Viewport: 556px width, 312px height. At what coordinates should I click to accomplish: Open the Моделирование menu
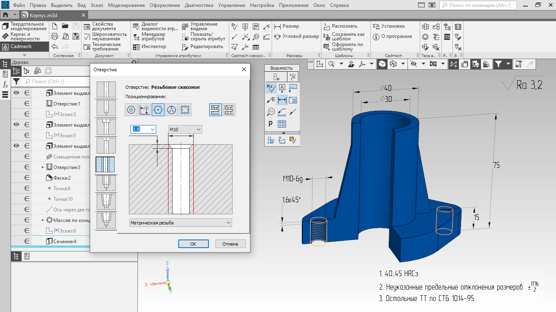[127, 5]
